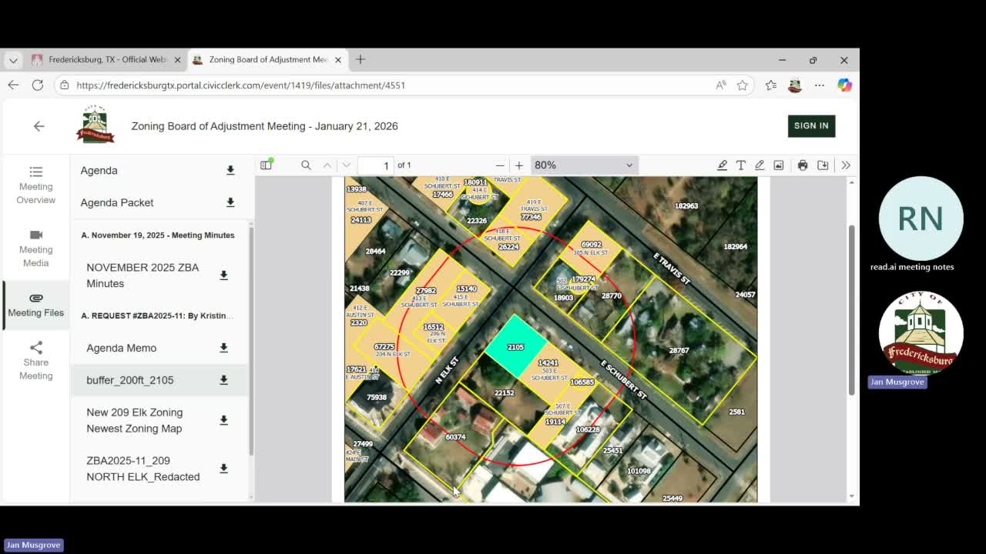Switch to Meeting Overview tab
Viewport: 986px width, 554px height.
point(36,185)
